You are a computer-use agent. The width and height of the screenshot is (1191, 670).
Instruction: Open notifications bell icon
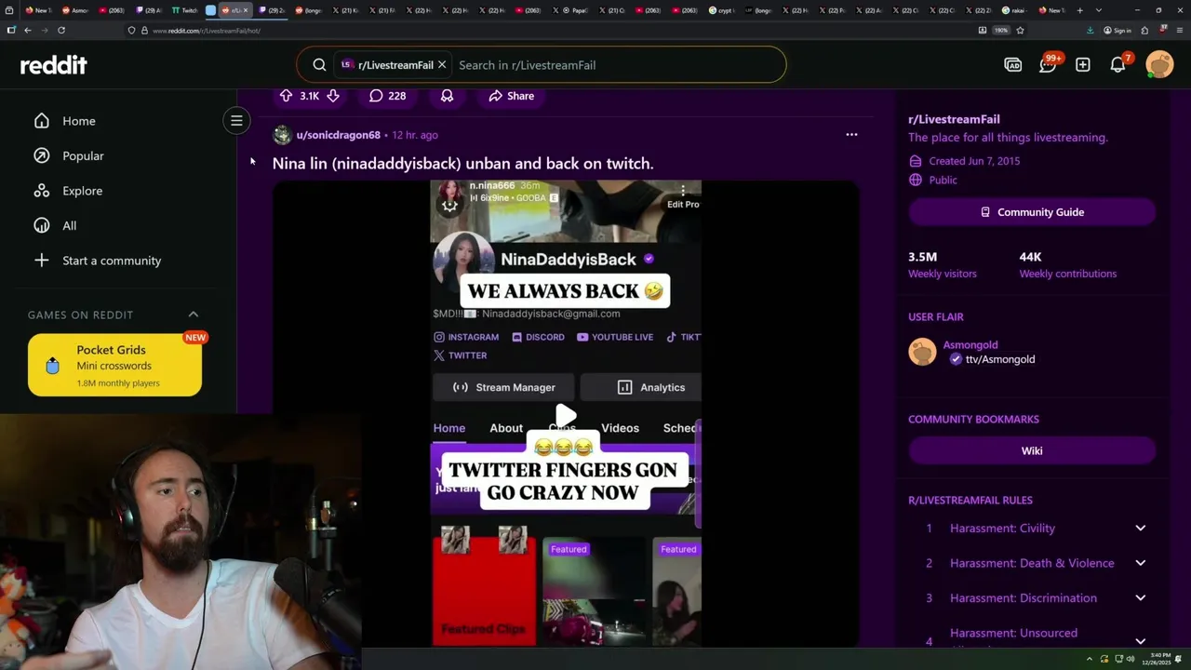1118,64
